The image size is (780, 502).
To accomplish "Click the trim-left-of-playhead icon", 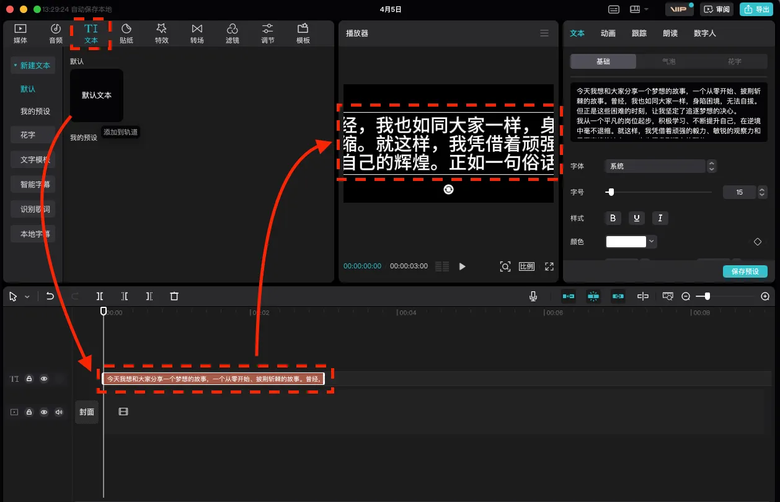I will 125,296.
